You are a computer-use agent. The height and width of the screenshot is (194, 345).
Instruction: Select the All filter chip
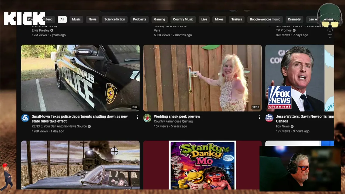tap(62, 19)
